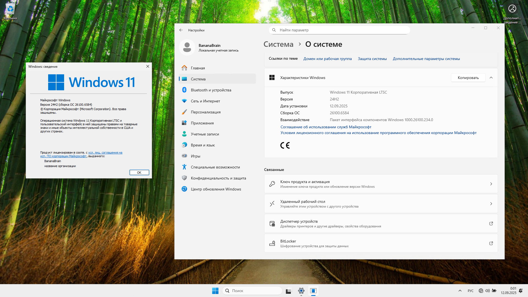
Task: Click the Учетные записи person icon
Action: (184, 134)
